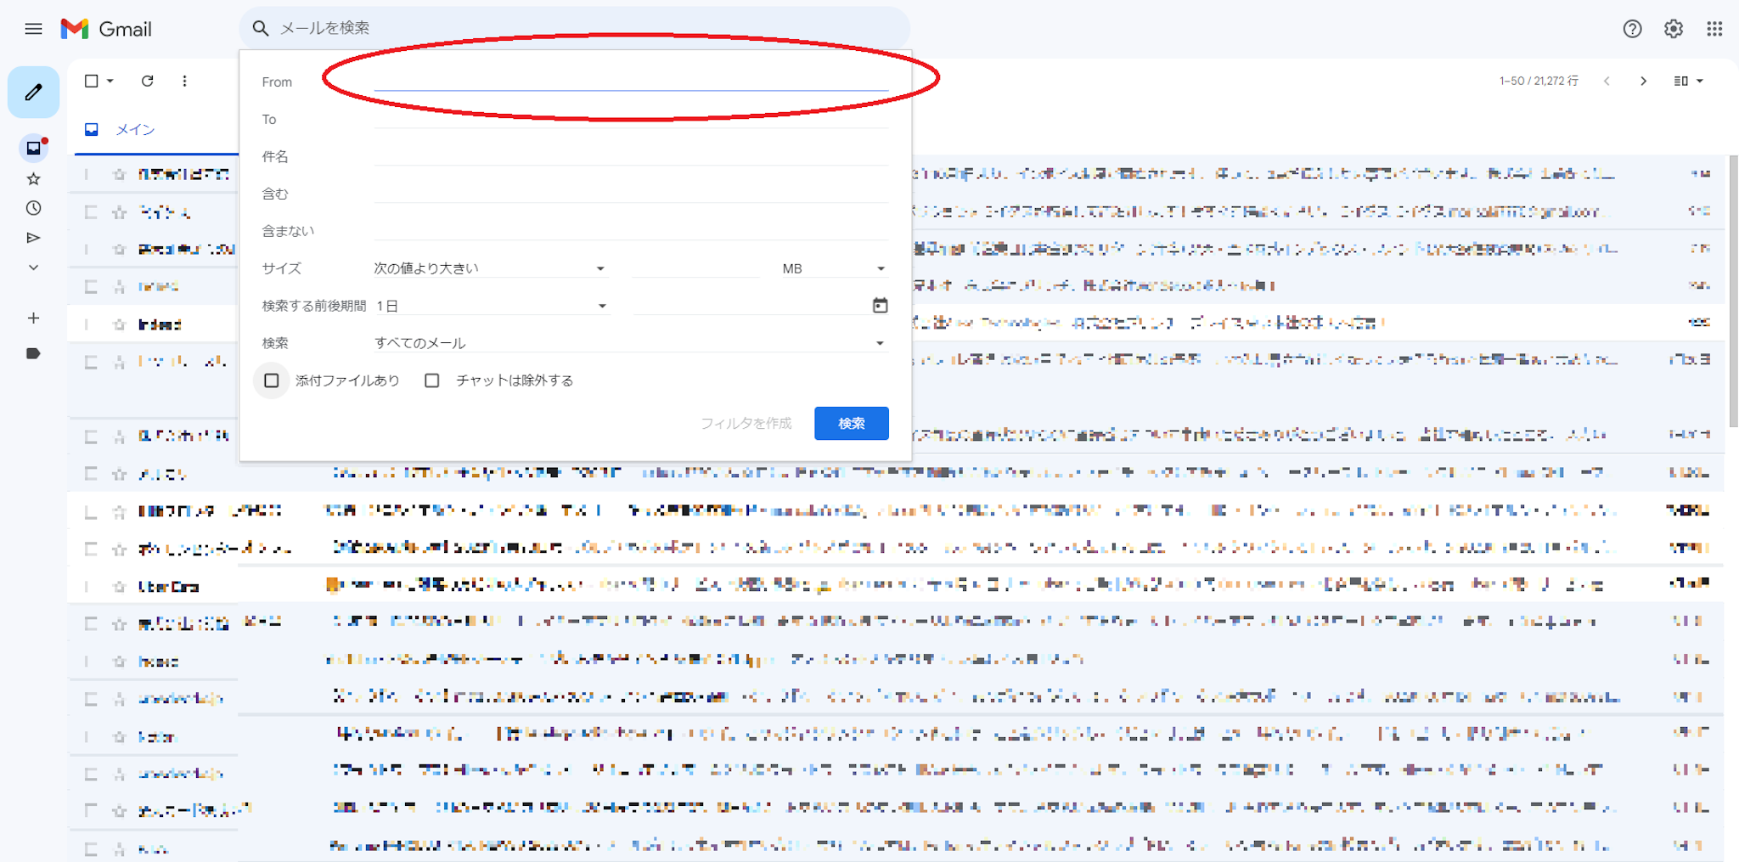Viewport: 1739px width, 862px height.
Task: Click the date input next to calendar
Action: tap(750, 306)
